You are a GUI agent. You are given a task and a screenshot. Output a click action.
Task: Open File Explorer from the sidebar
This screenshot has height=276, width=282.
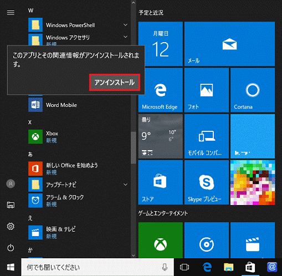coord(11,205)
